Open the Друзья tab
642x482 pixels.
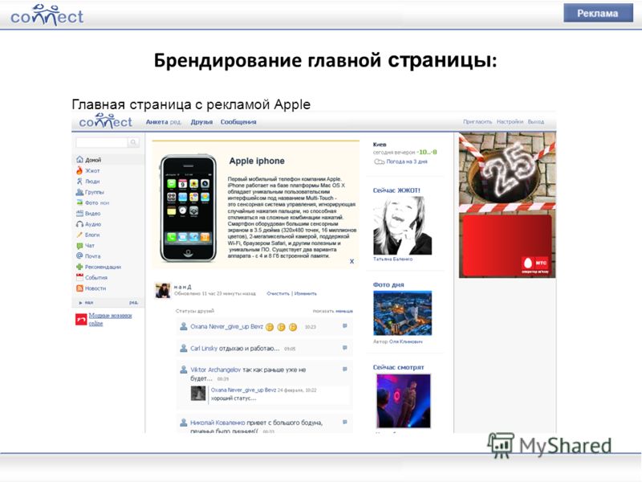point(201,122)
